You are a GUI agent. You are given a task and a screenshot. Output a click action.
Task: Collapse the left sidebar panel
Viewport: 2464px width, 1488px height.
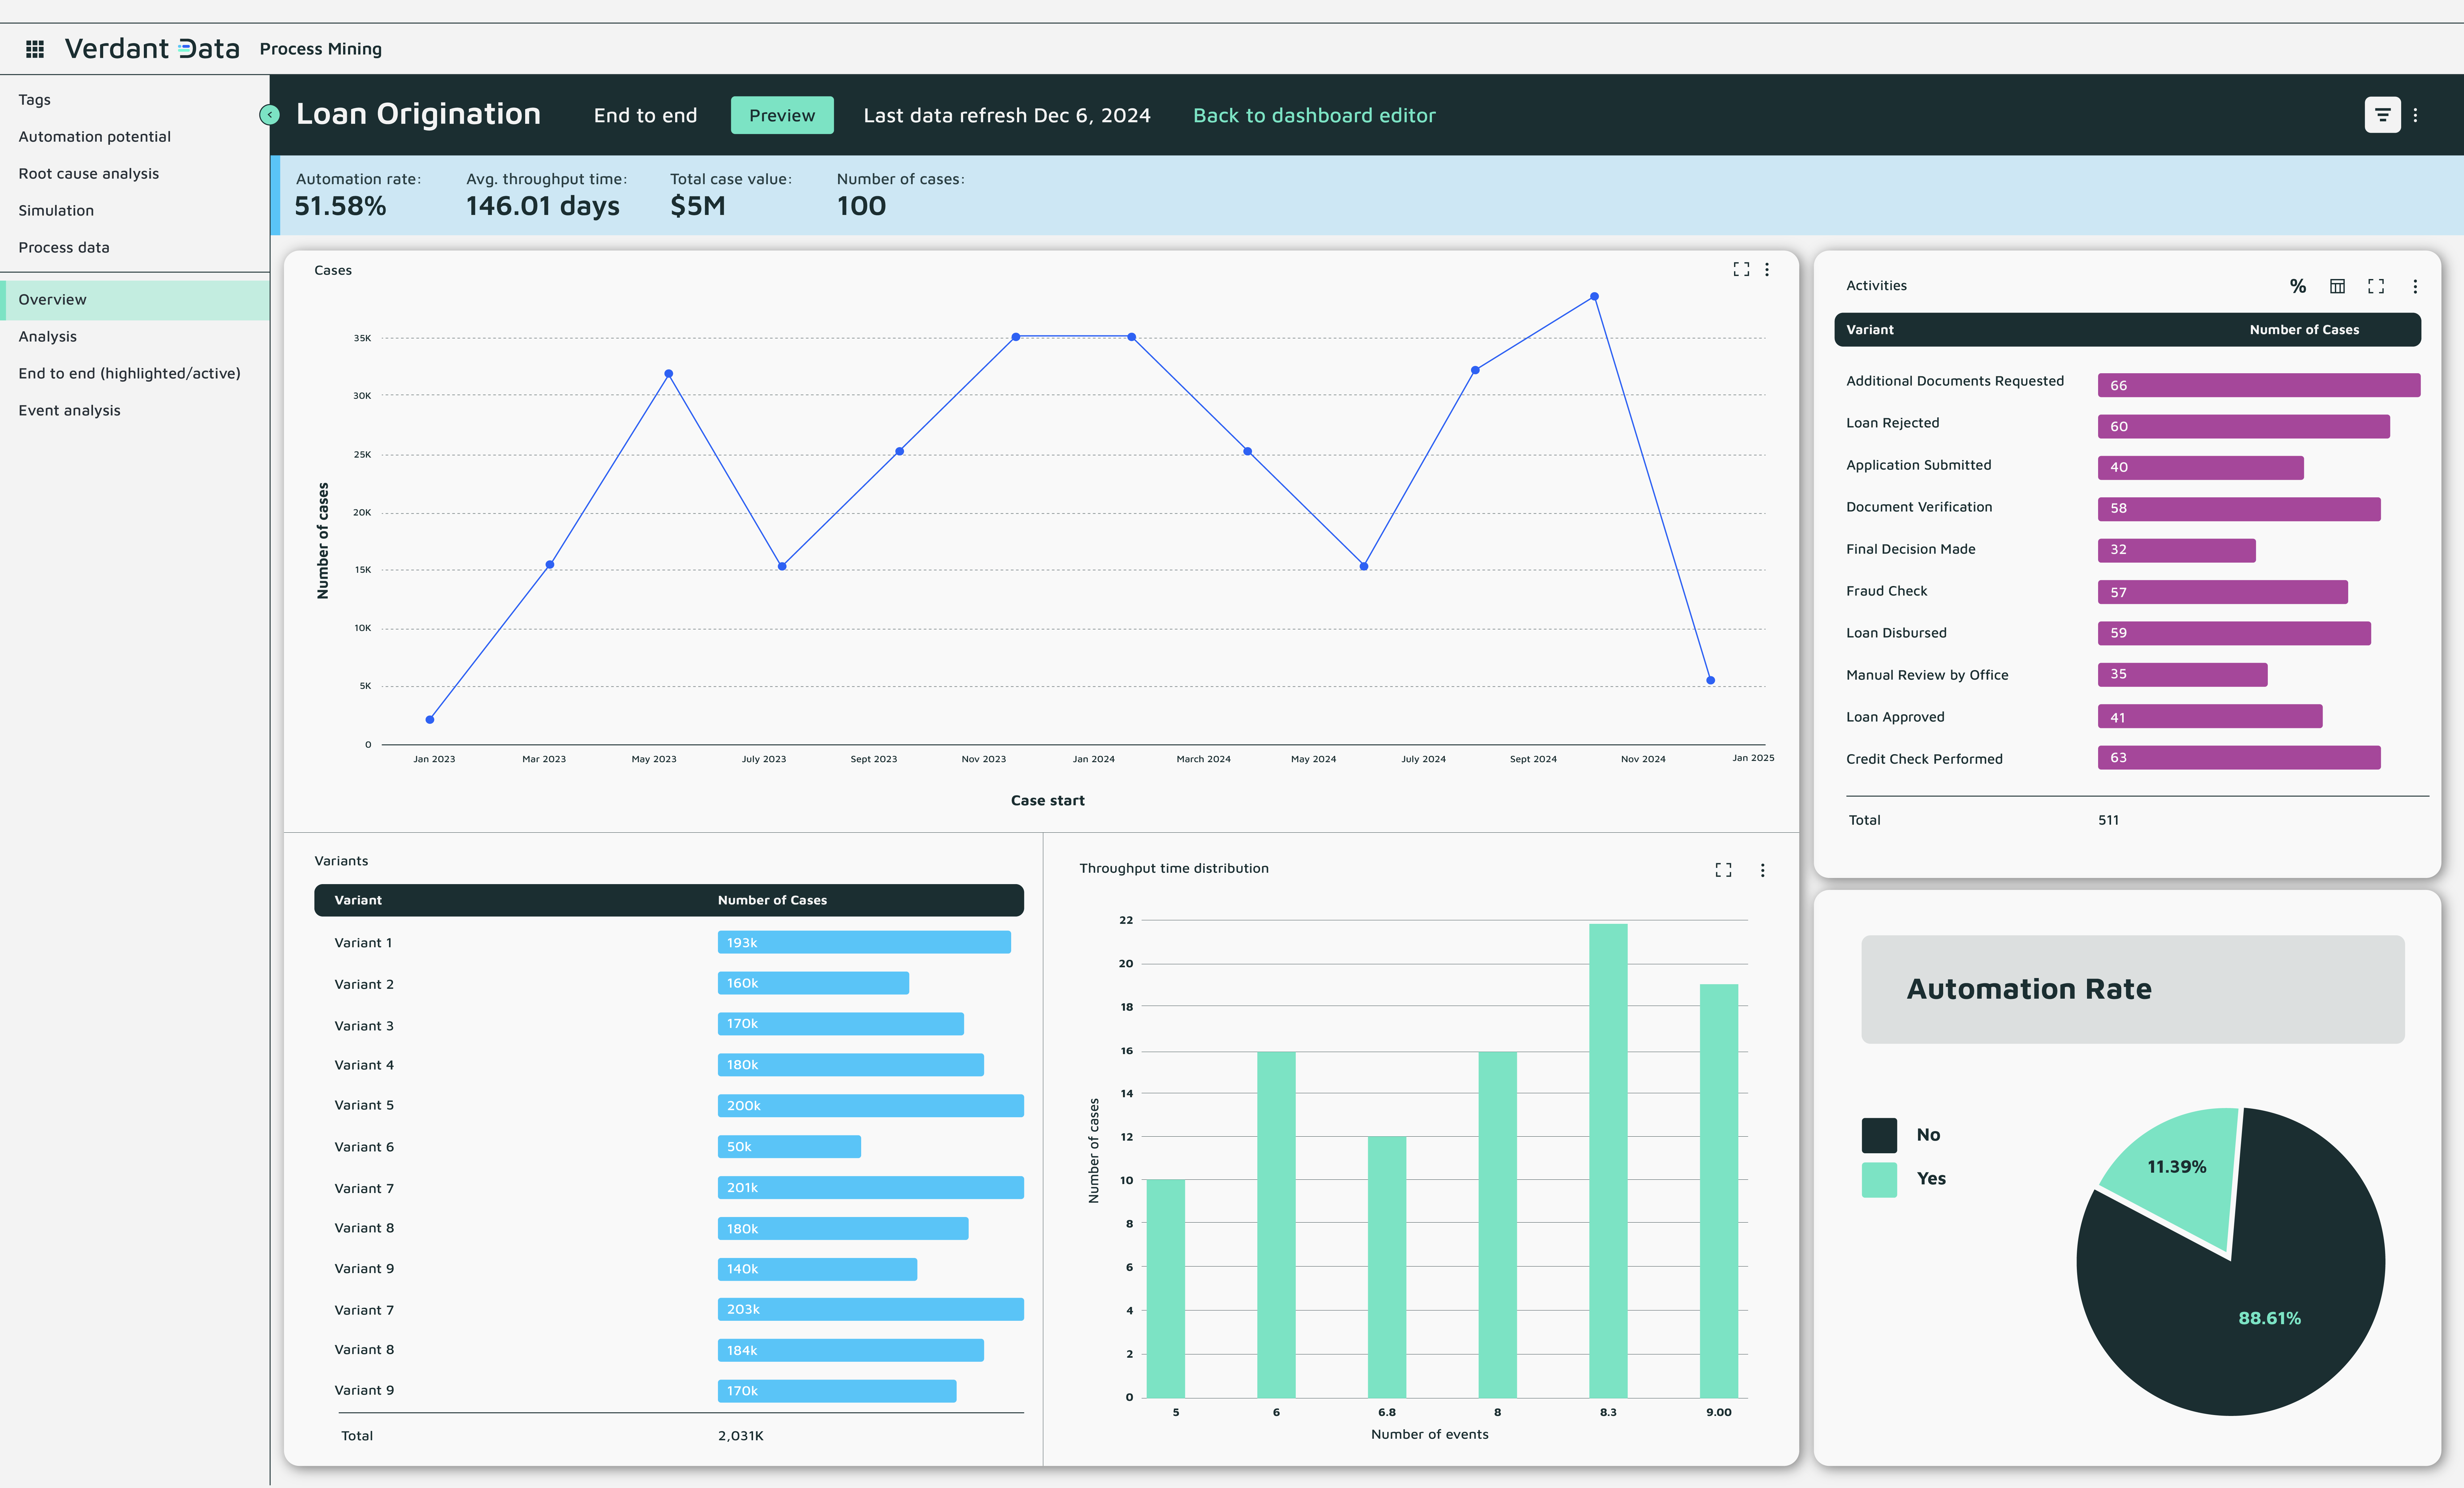[269, 115]
